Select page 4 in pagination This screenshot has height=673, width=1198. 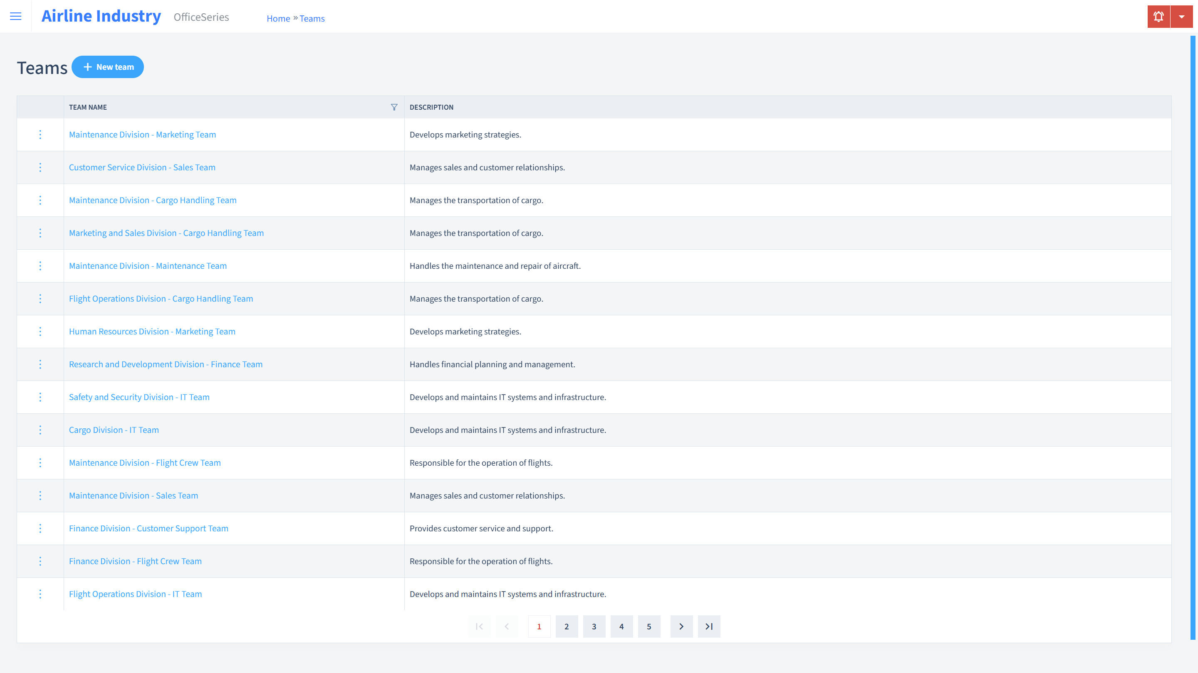(622, 626)
